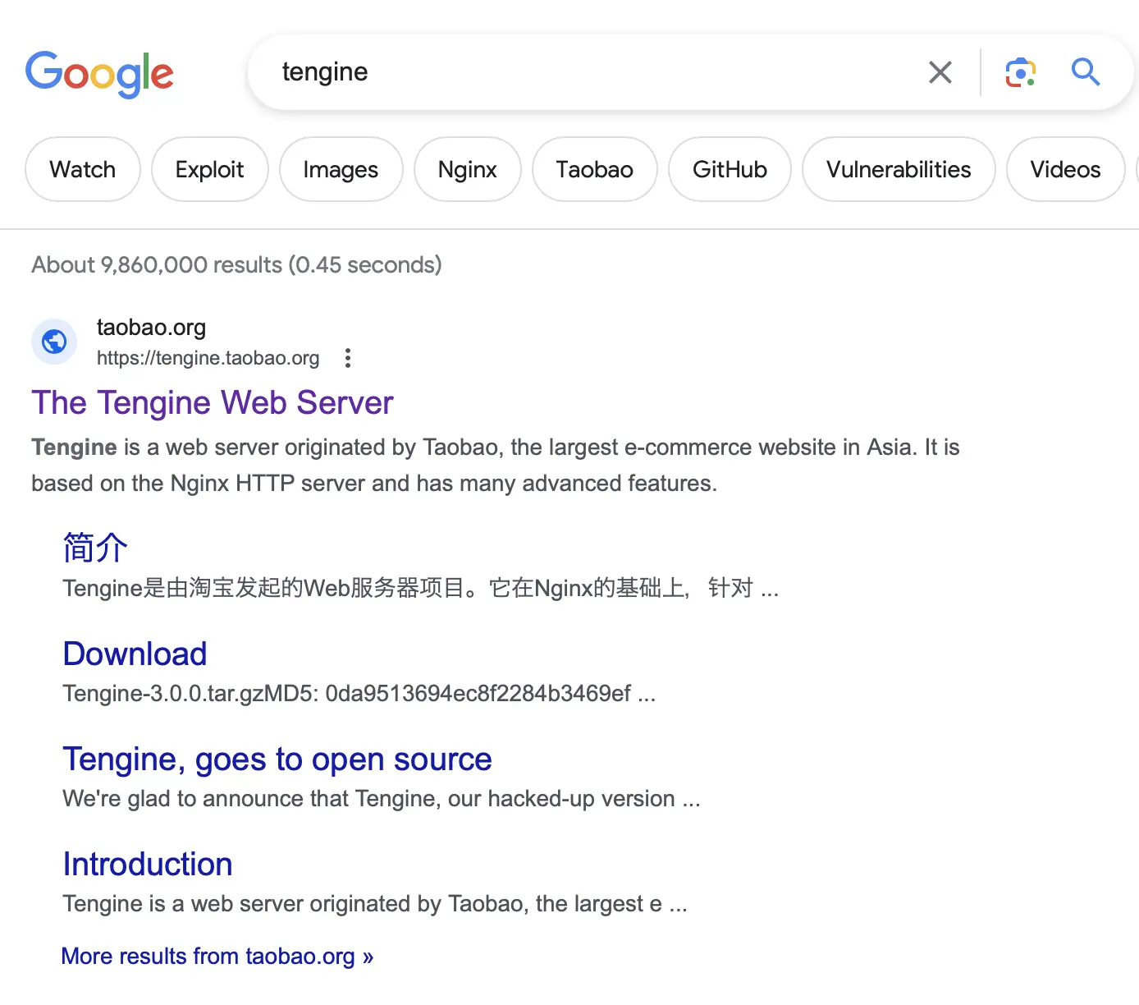Screen dimensions: 1139x1005
Task: Click the taobao.org site name
Action: coord(151,328)
